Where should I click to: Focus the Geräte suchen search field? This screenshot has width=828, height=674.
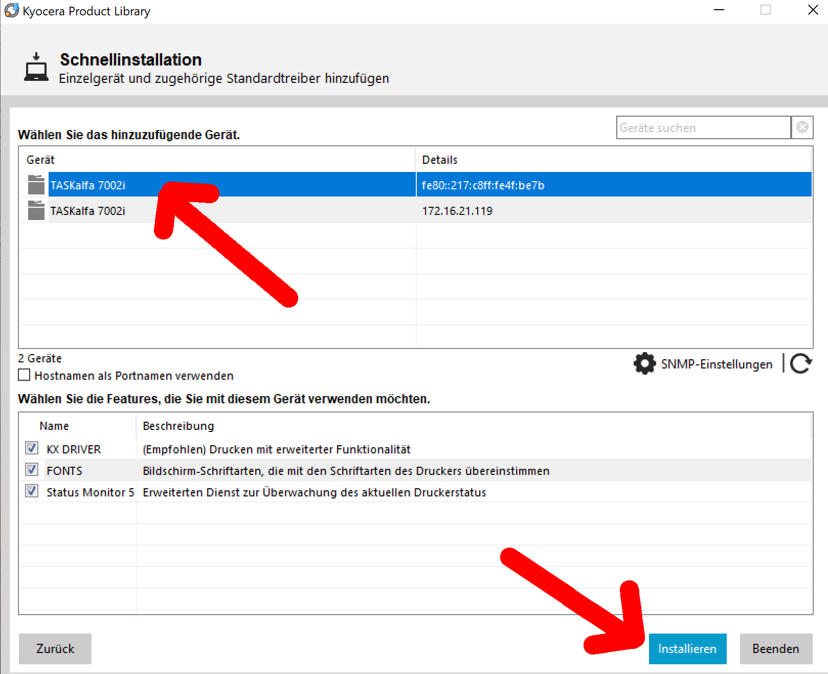(x=703, y=127)
